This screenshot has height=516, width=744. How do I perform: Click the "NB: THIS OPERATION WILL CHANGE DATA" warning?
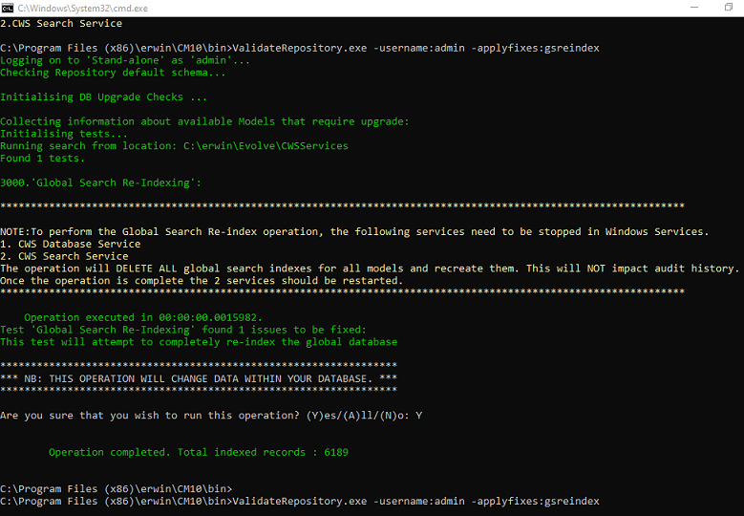tap(199, 378)
